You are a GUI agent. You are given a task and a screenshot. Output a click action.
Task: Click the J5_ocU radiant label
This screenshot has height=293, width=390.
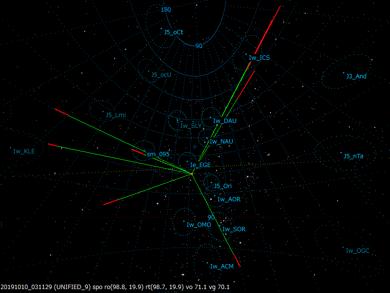tap(161, 75)
